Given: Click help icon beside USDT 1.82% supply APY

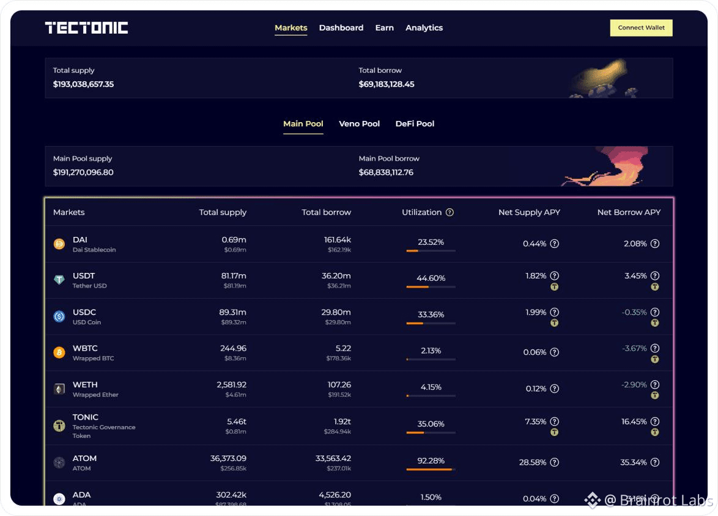Looking at the screenshot, I should click(555, 275).
